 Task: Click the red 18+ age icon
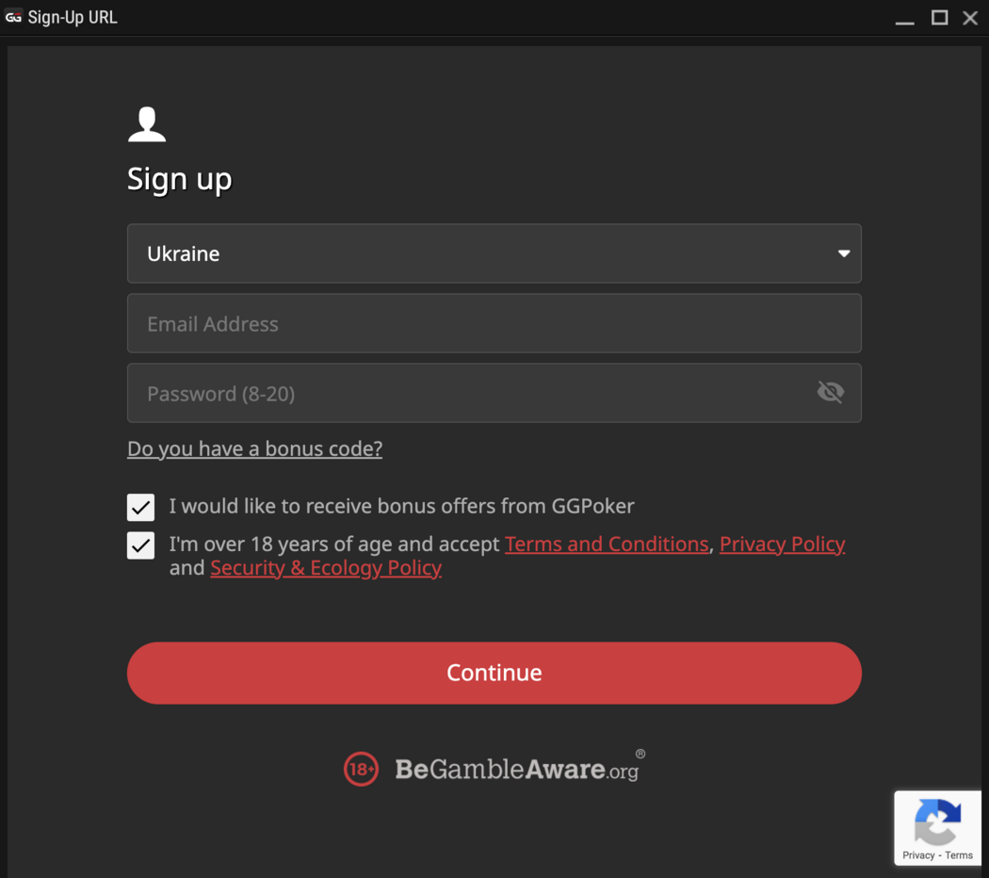(361, 769)
